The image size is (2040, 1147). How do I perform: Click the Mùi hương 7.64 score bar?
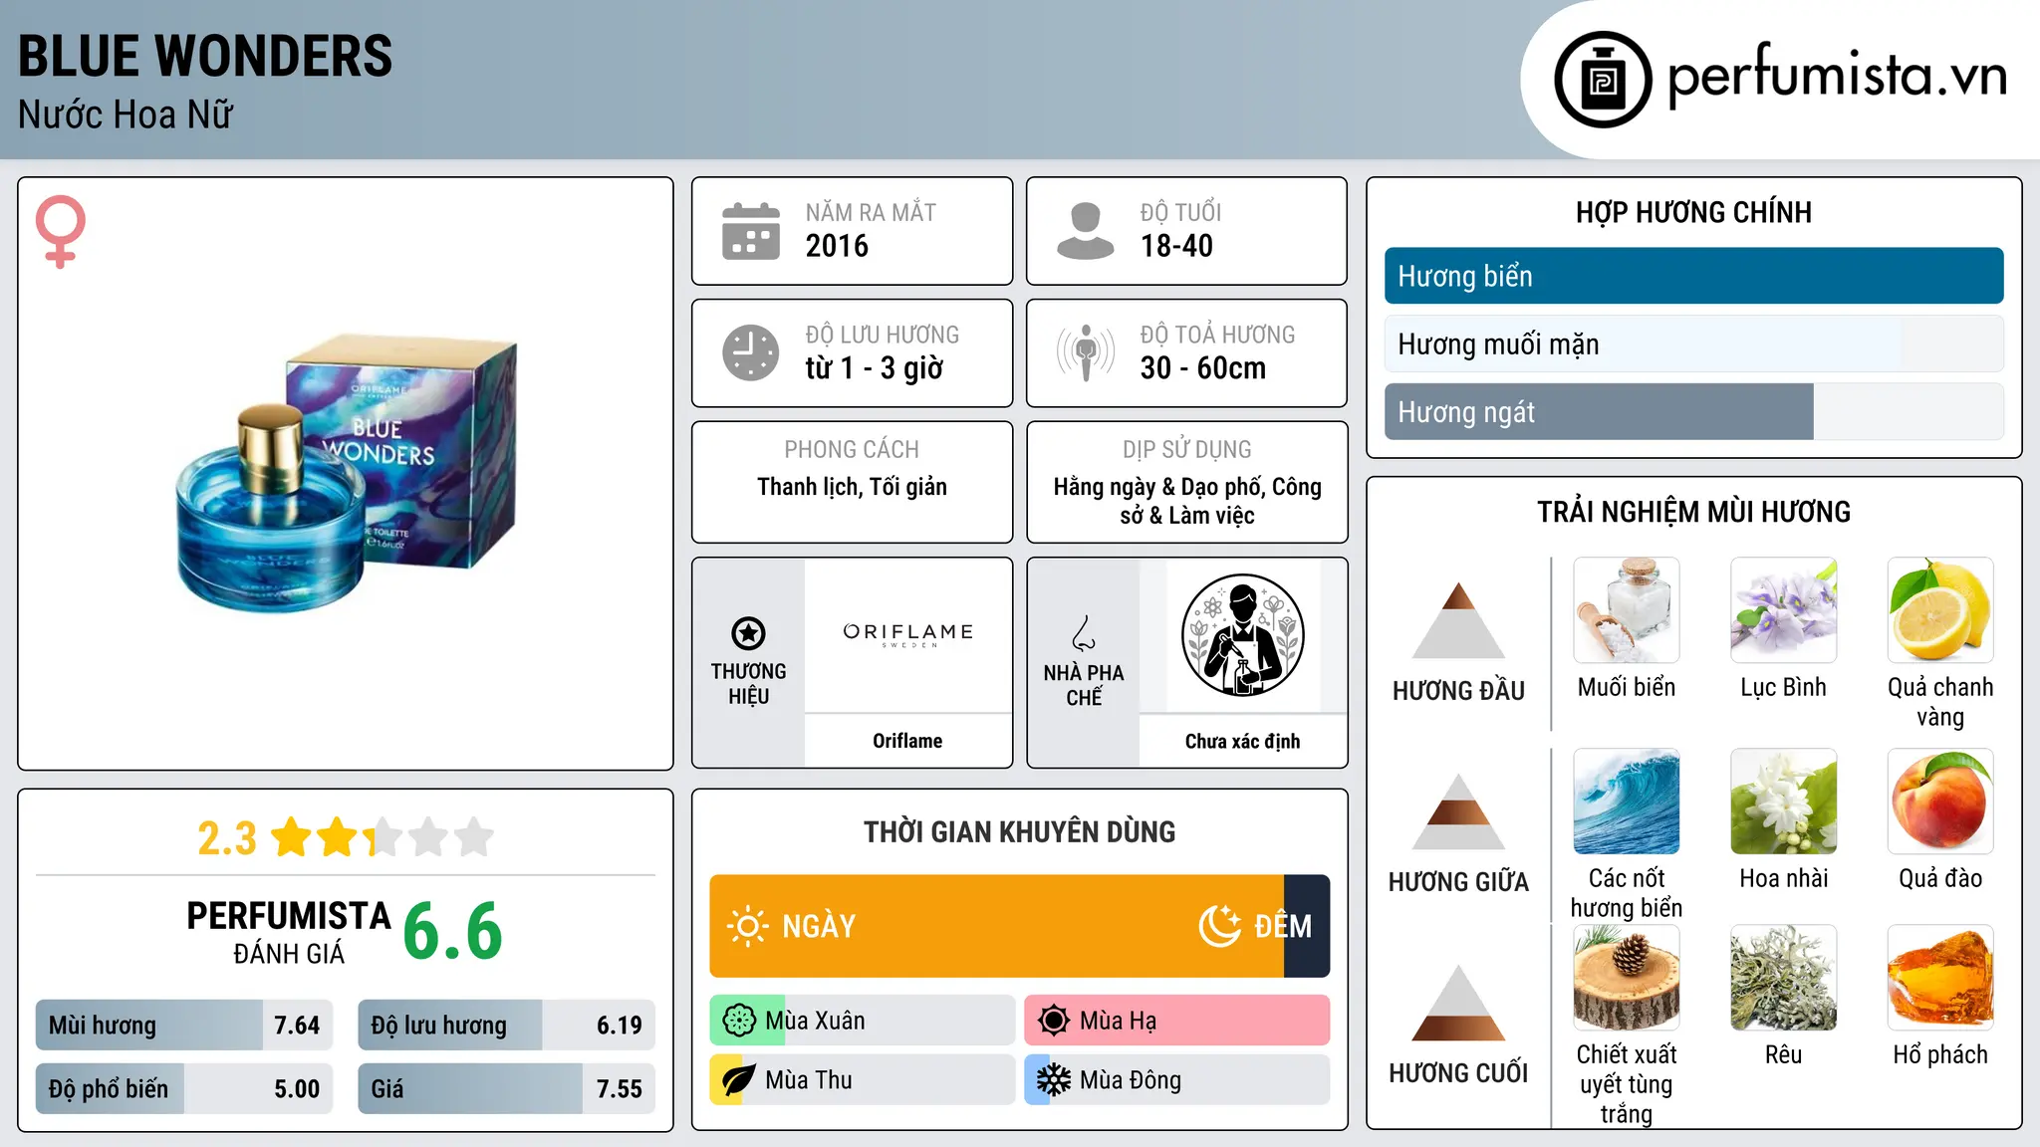click(184, 1025)
